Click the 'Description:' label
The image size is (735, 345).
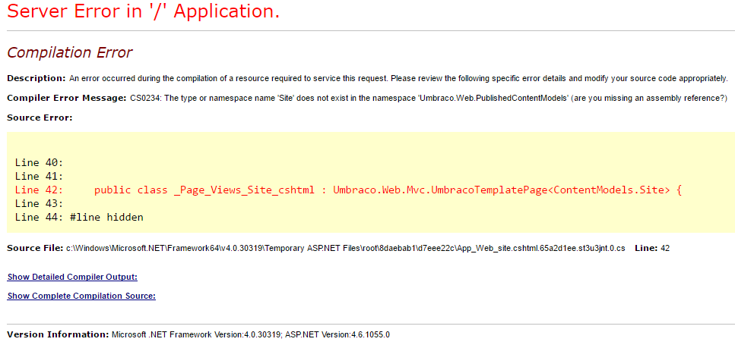(x=36, y=78)
